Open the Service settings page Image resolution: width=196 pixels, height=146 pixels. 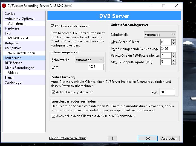click(24, 14)
